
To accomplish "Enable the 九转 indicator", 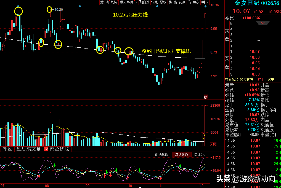I will [114, 2].
